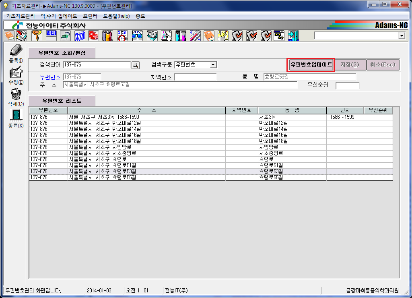Click the hand pointing at list icon
Screen dimensions: 412x298
[x=167, y=35]
